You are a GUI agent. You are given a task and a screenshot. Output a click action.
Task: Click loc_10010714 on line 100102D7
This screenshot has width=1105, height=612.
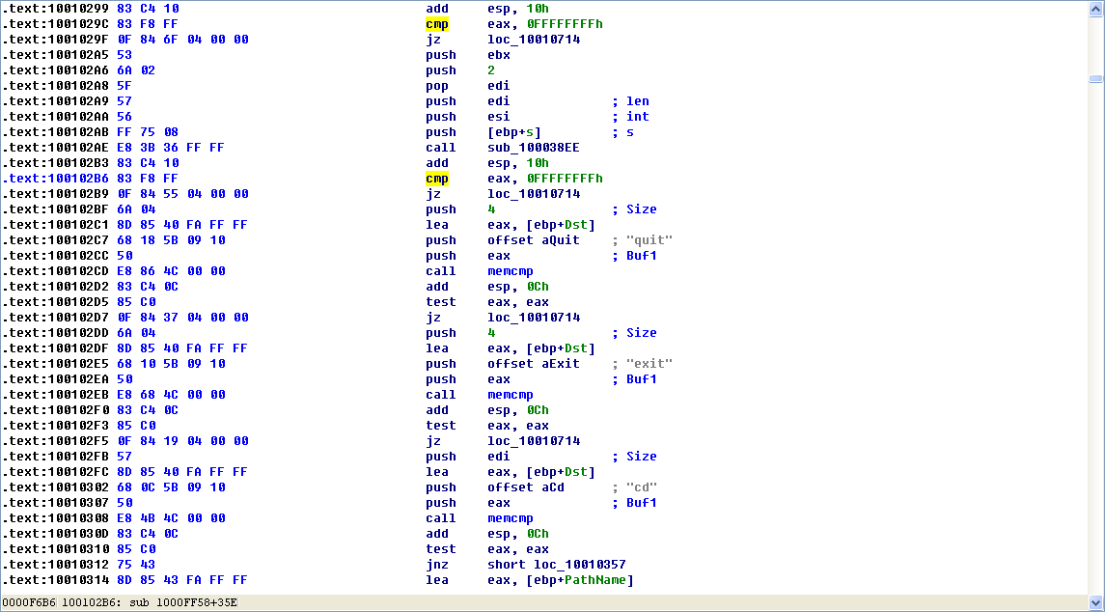tap(535, 318)
